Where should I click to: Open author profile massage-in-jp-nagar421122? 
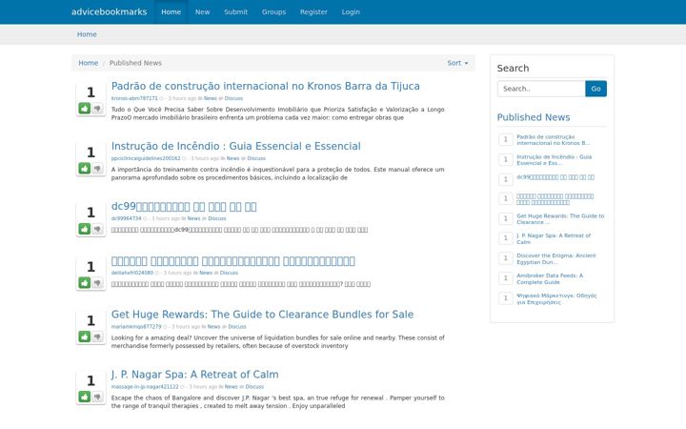coord(145,386)
